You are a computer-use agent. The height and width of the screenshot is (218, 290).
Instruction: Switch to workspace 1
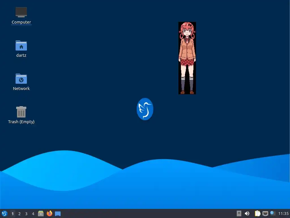pyautogui.click(x=12, y=214)
